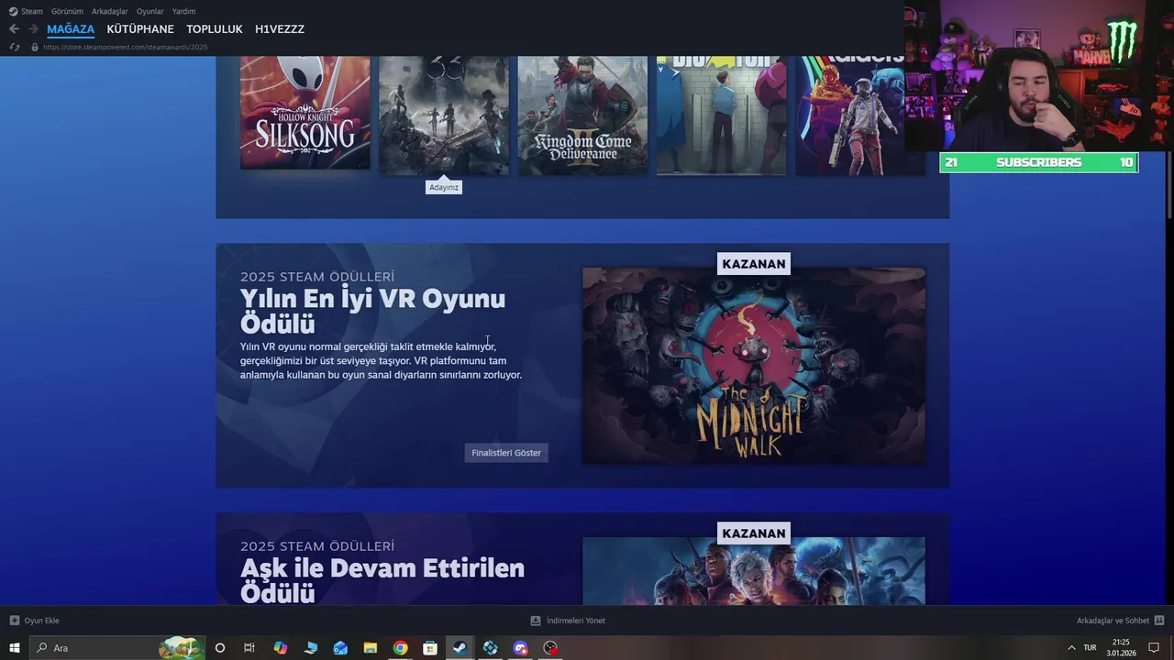The width and height of the screenshot is (1174, 660).
Task: Click the padlock icon in the address bar
Action: (x=35, y=47)
